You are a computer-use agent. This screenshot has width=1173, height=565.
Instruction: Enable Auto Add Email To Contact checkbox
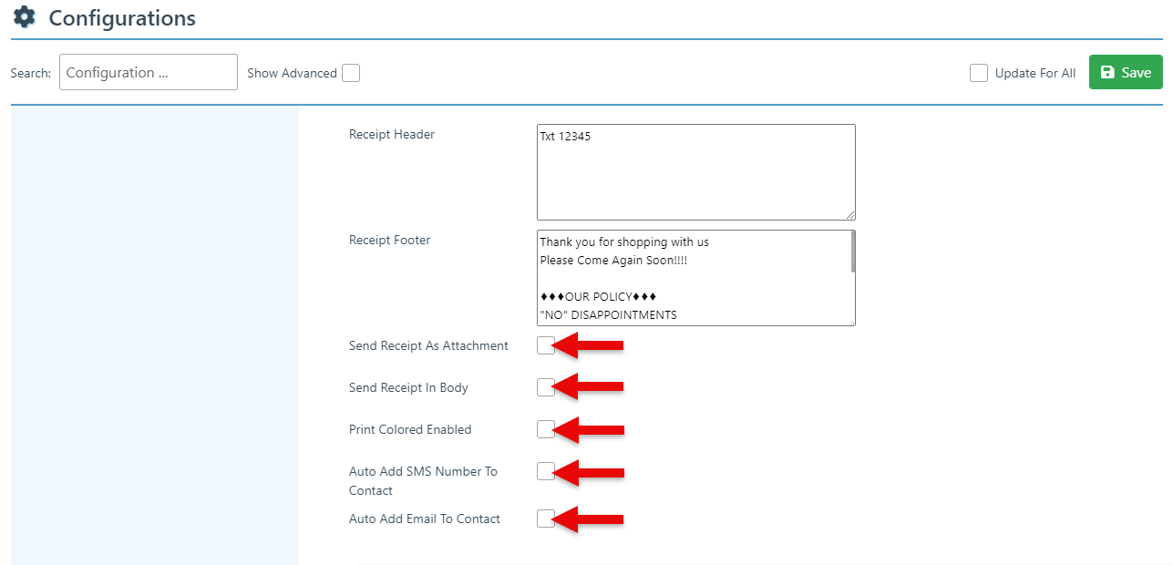click(545, 519)
